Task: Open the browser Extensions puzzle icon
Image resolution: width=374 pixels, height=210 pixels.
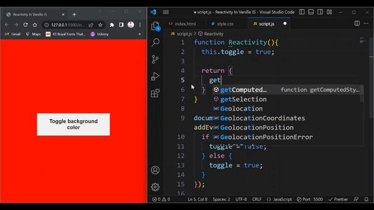Action: pyautogui.click(x=112, y=24)
